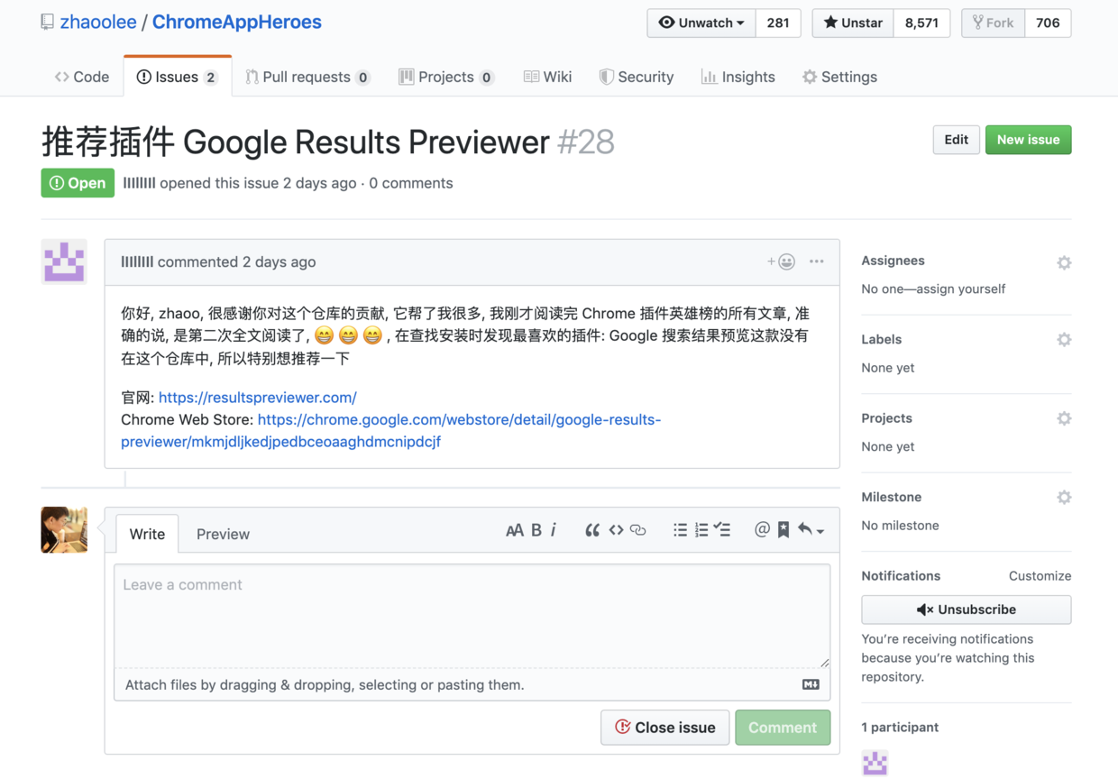Create a New issue
Image resolution: width=1118 pixels, height=779 pixels.
(x=1028, y=140)
